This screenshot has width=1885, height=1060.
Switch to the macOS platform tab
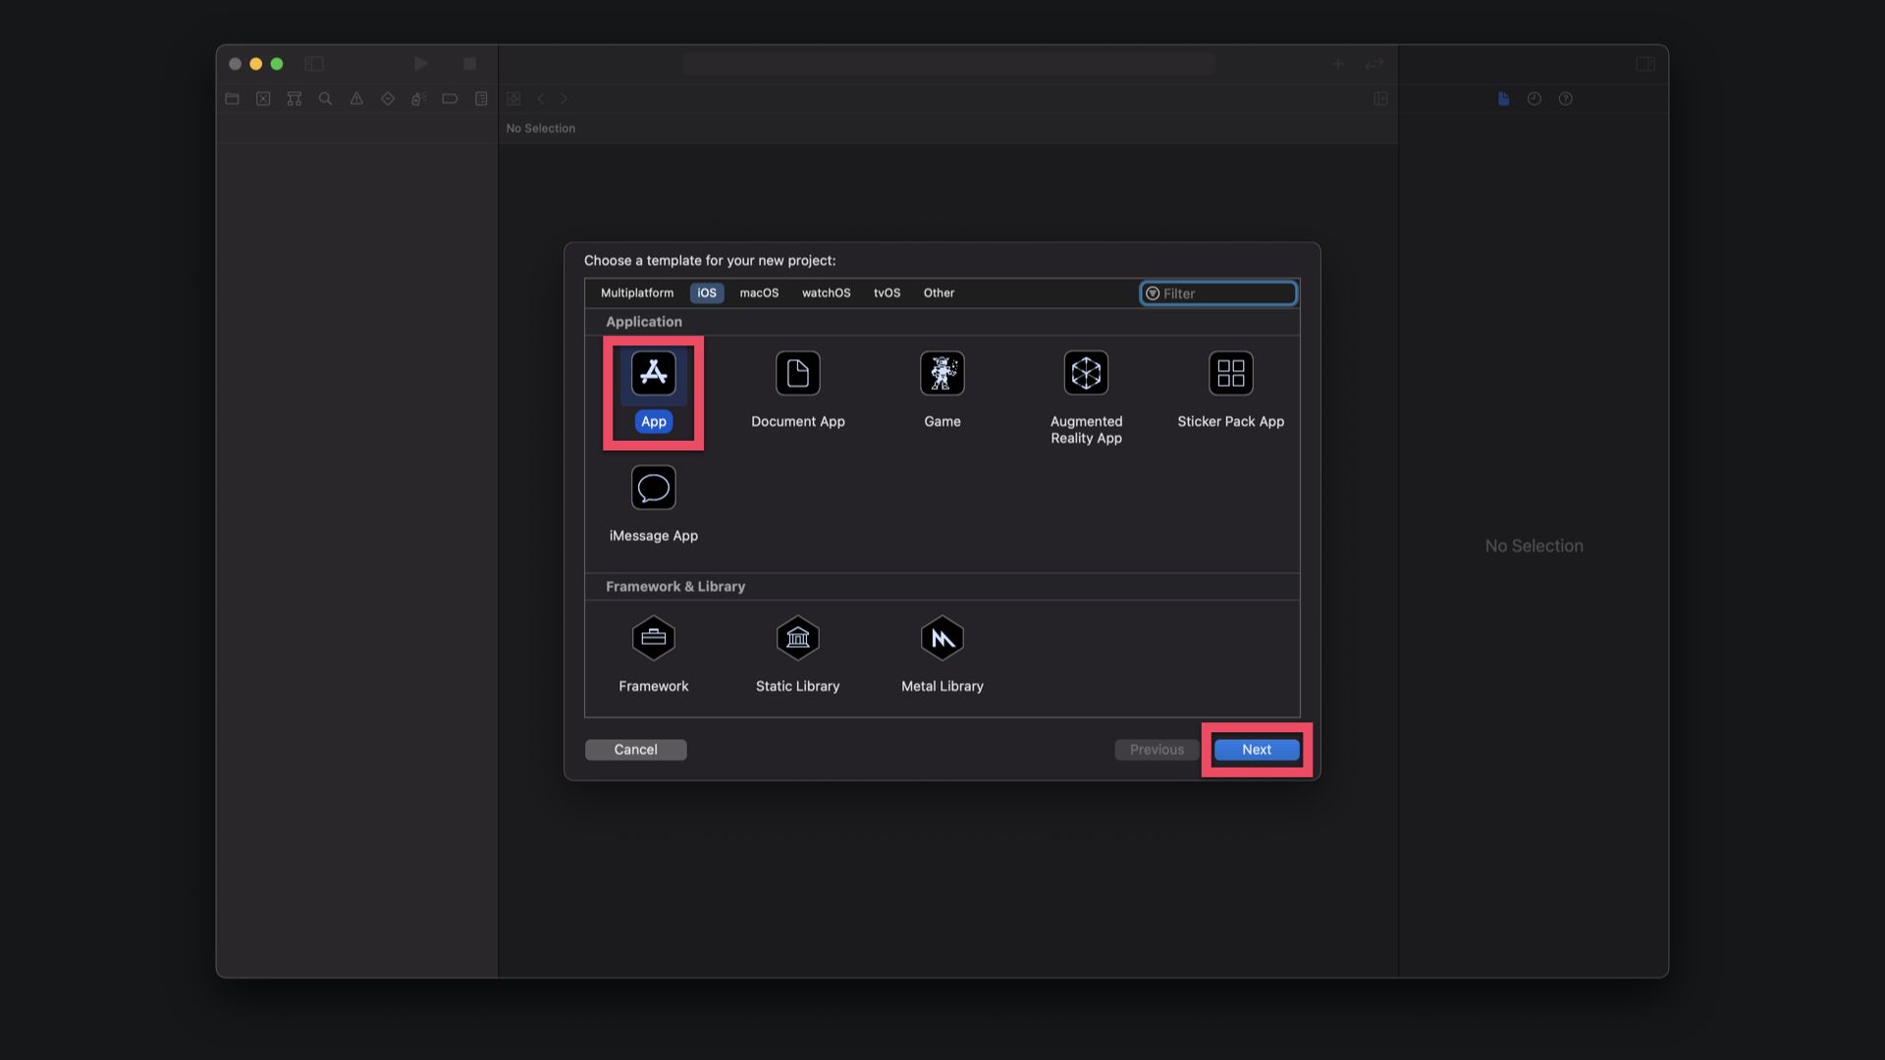759,293
